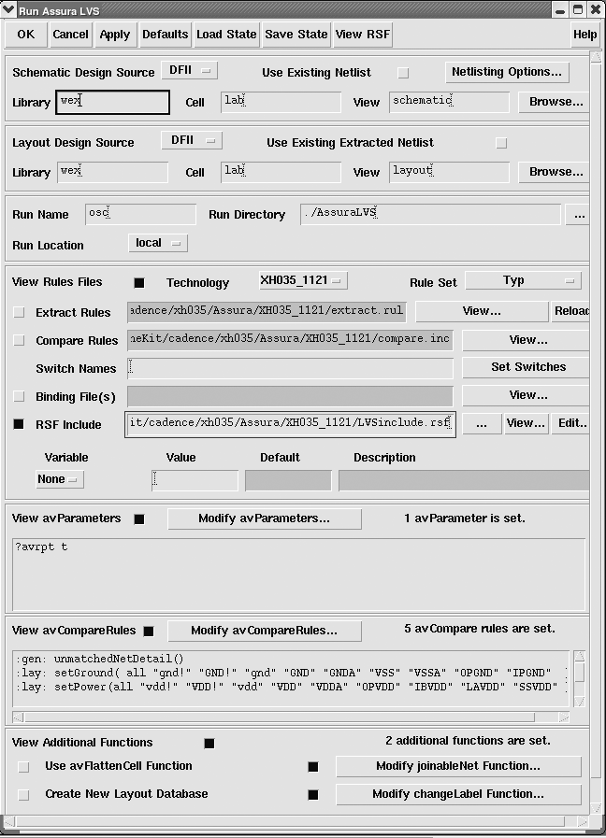This screenshot has height=838, width=606.
Task: Toggle joinableNet function checkbox
Action: (313, 767)
